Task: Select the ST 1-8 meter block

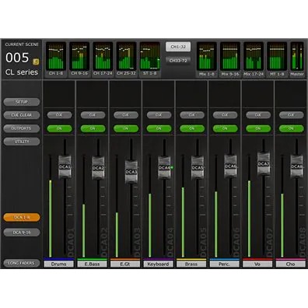Action: [150, 59]
